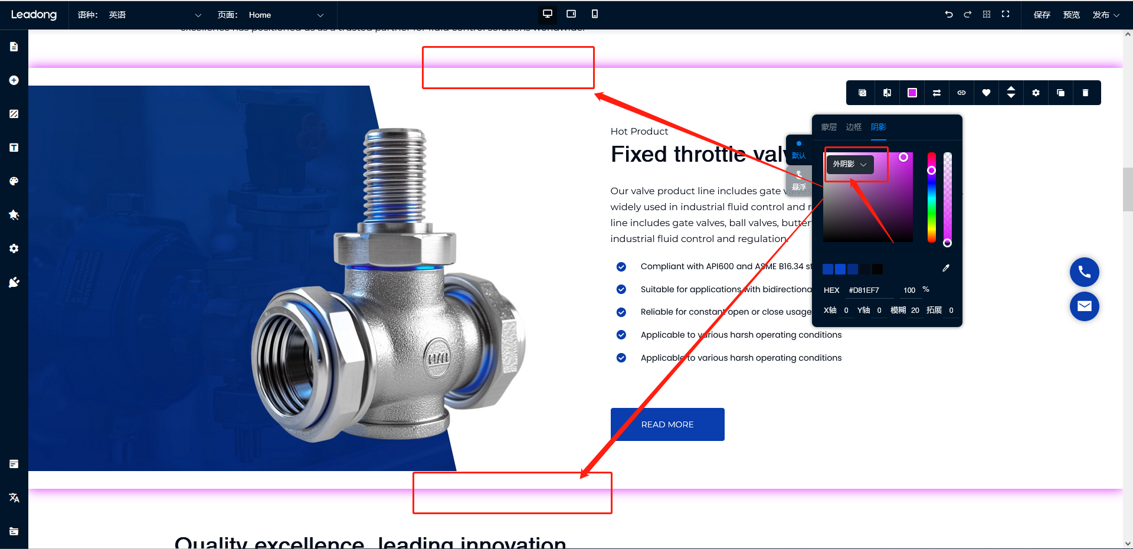Switch to the 蒙层 overlay tab
The height and width of the screenshot is (549, 1133).
click(x=829, y=127)
